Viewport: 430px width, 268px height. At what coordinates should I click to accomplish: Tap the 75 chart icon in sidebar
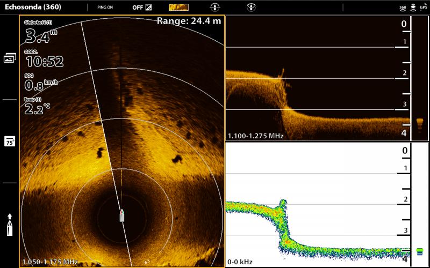[10, 141]
